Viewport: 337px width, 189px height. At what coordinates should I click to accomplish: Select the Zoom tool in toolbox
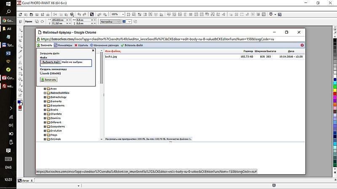[x=20, y=46]
